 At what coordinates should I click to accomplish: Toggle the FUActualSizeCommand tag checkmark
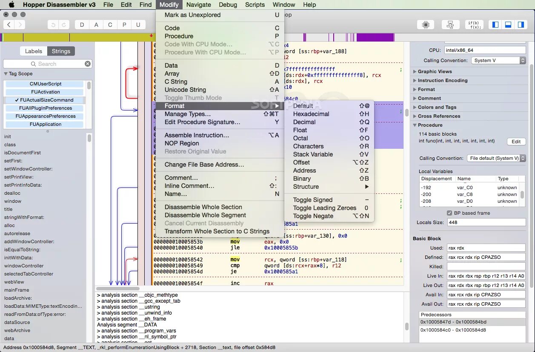17,100
